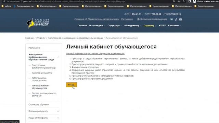Open 'ЭИОС памятка пользователю' sidebar item
This screenshot has width=219, height=123.
click(x=39, y=79)
